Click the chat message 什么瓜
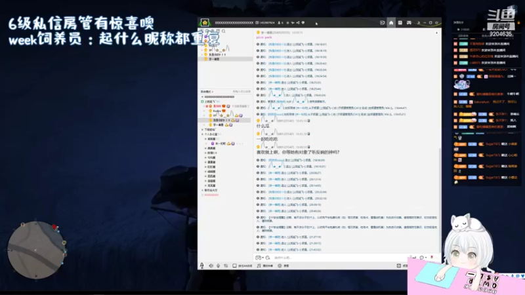Image resolution: width=525 pixels, height=295 pixels. (263, 126)
